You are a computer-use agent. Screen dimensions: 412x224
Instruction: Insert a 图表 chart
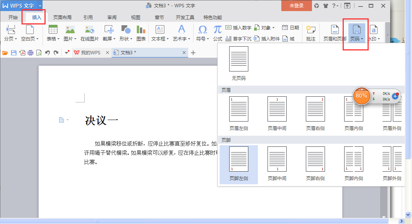point(141,33)
